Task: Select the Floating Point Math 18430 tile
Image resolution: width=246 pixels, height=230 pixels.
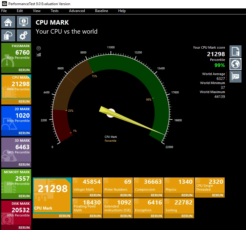Action: click(87, 206)
